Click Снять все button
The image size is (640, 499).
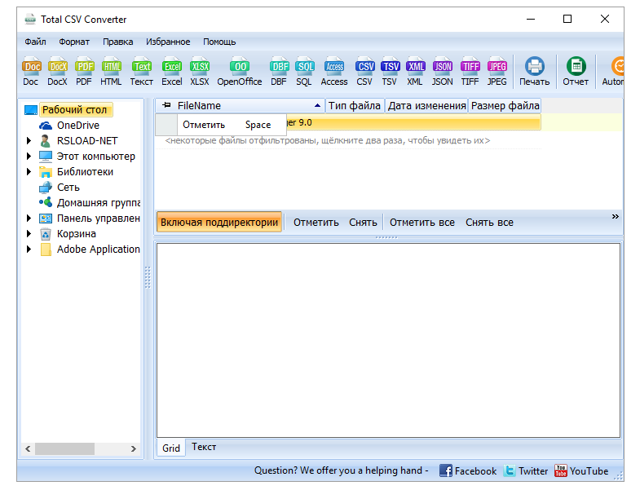(x=489, y=223)
